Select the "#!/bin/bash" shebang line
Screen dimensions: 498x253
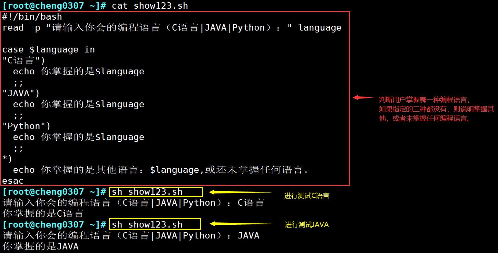point(32,17)
